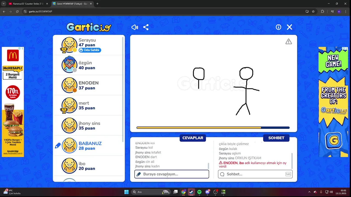The width and height of the screenshot is (351, 197).
Task: Click the round timer progress bar
Action: click(x=213, y=128)
